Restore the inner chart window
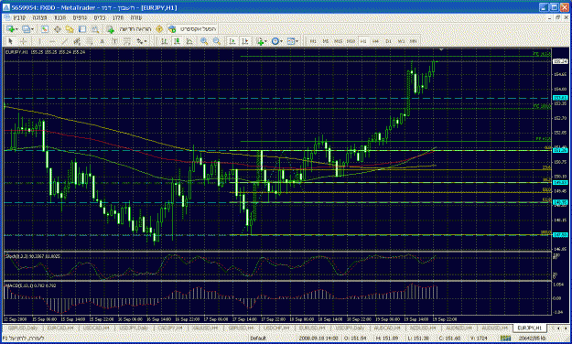This screenshot has height=344, width=572. coord(557,17)
